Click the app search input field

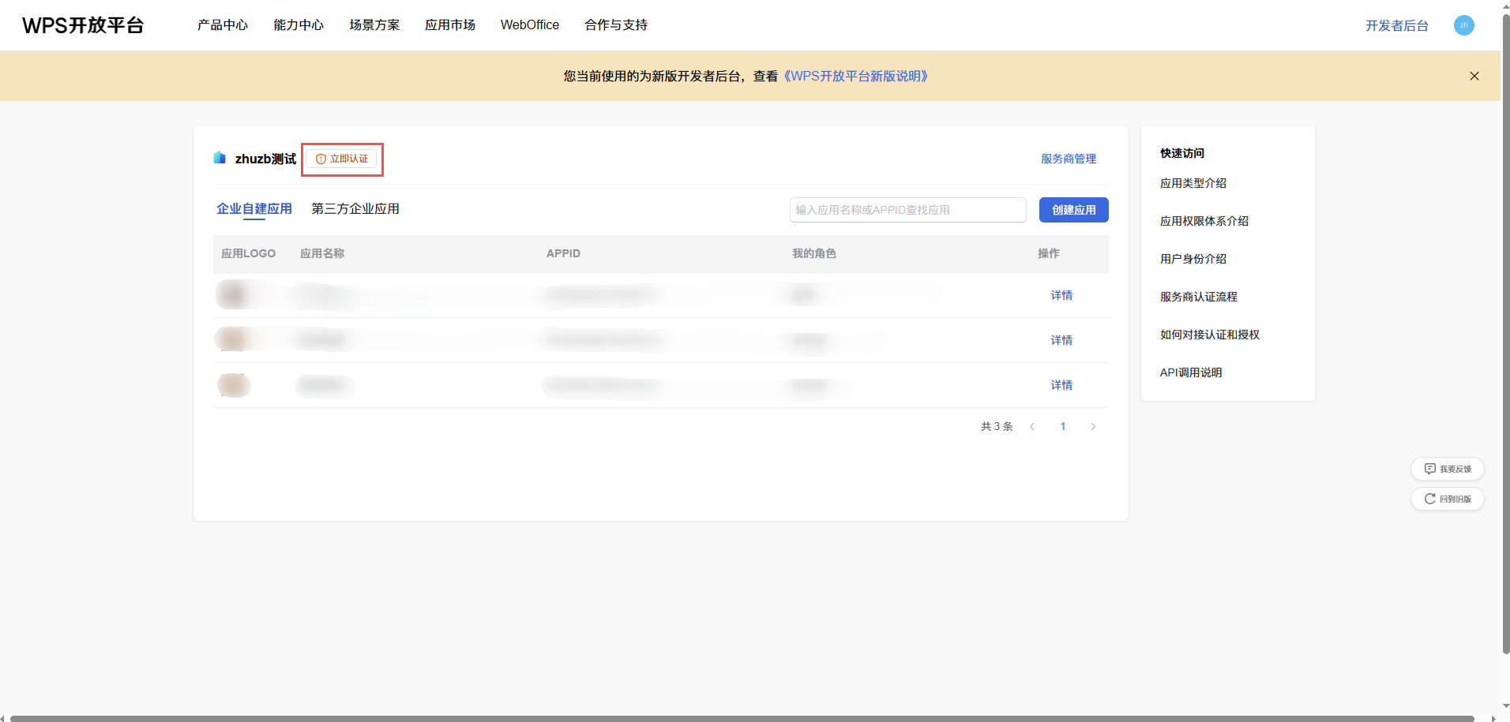tap(907, 209)
